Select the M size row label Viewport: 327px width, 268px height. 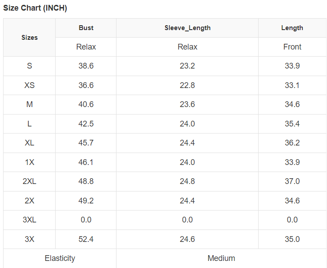[30, 104]
